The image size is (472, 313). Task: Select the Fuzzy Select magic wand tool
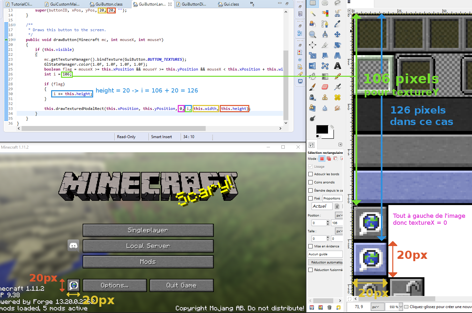[313, 13]
